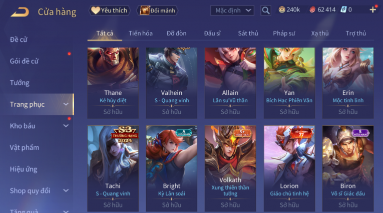Tap the gold coin 240k icon
Image resolution: width=383 pixels, height=213 pixels.
pos(282,10)
